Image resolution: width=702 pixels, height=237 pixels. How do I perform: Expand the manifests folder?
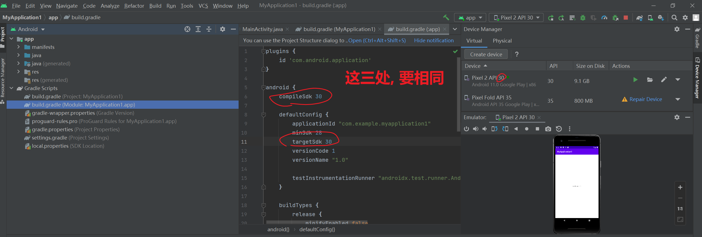click(x=19, y=47)
